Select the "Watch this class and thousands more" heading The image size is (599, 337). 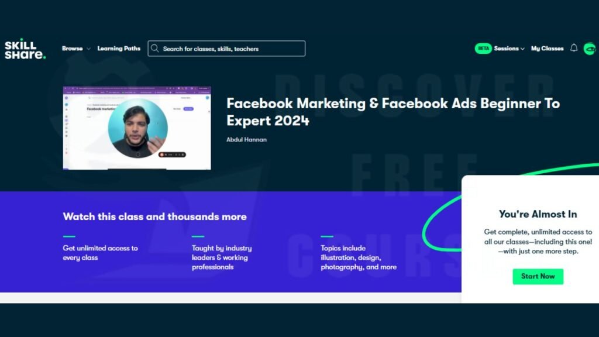[154, 216]
